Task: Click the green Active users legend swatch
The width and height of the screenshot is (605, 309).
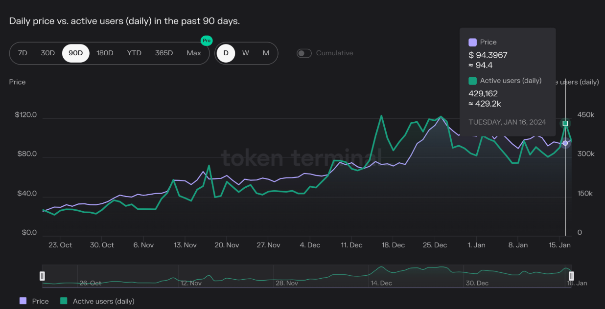Action: click(x=64, y=301)
